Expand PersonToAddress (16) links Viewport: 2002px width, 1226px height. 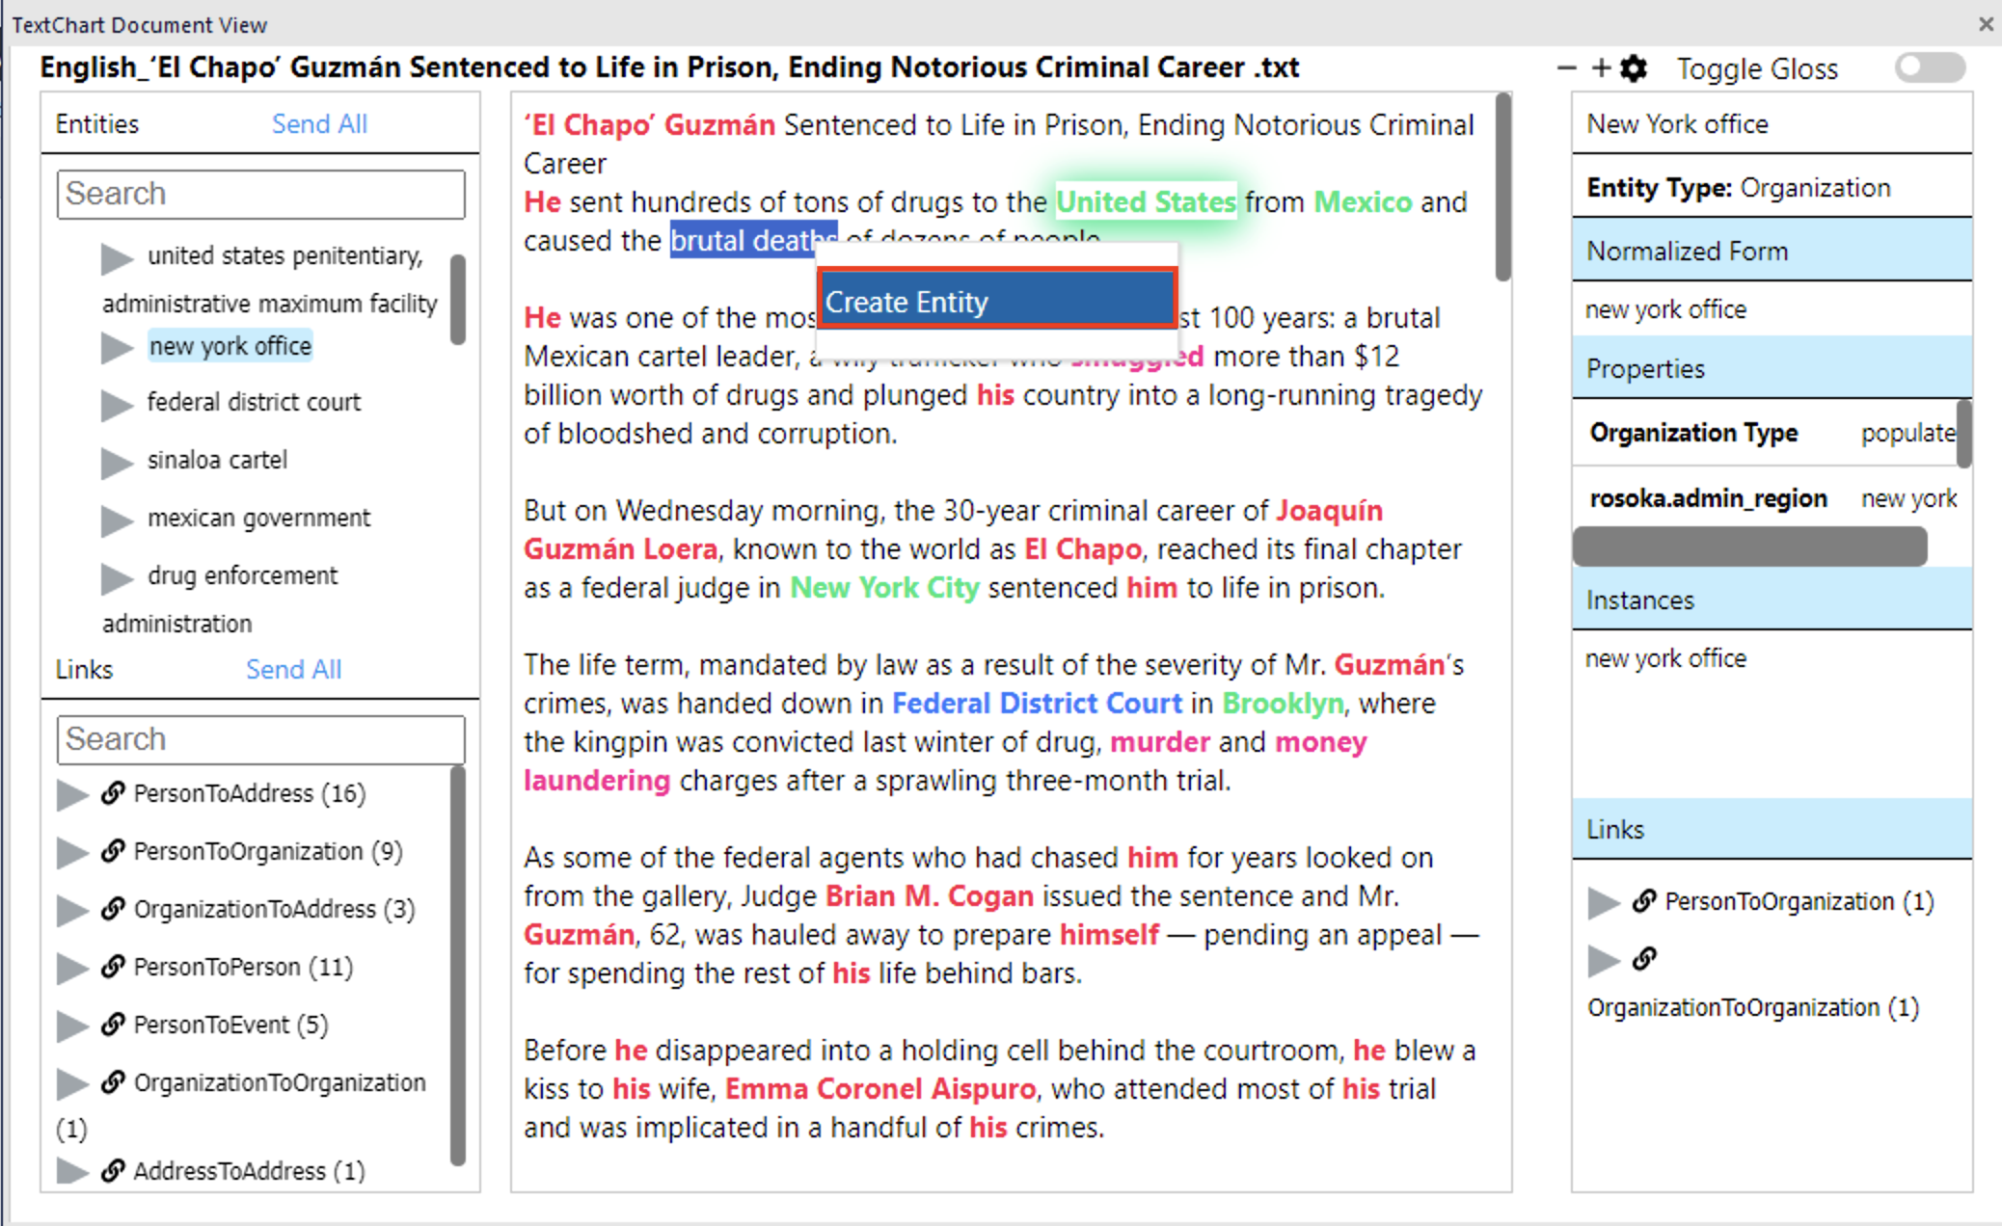click(72, 795)
